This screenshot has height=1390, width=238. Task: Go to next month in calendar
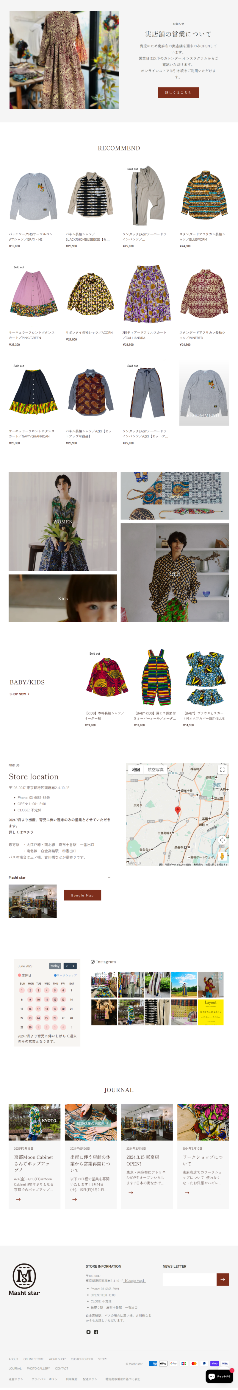(74, 966)
